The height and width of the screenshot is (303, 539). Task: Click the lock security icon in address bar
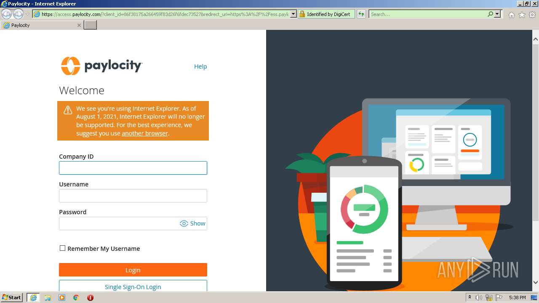coord(302,14)
